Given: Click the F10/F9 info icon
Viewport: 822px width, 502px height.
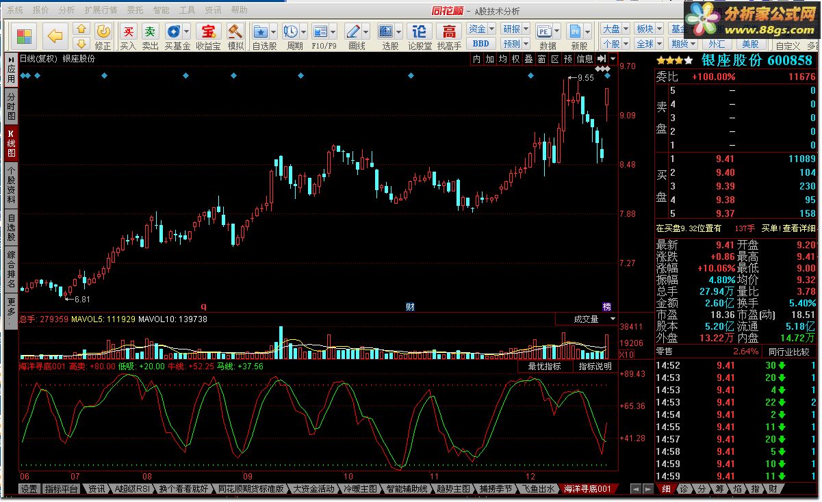Looking at the screenshot, I should point(320,31).
